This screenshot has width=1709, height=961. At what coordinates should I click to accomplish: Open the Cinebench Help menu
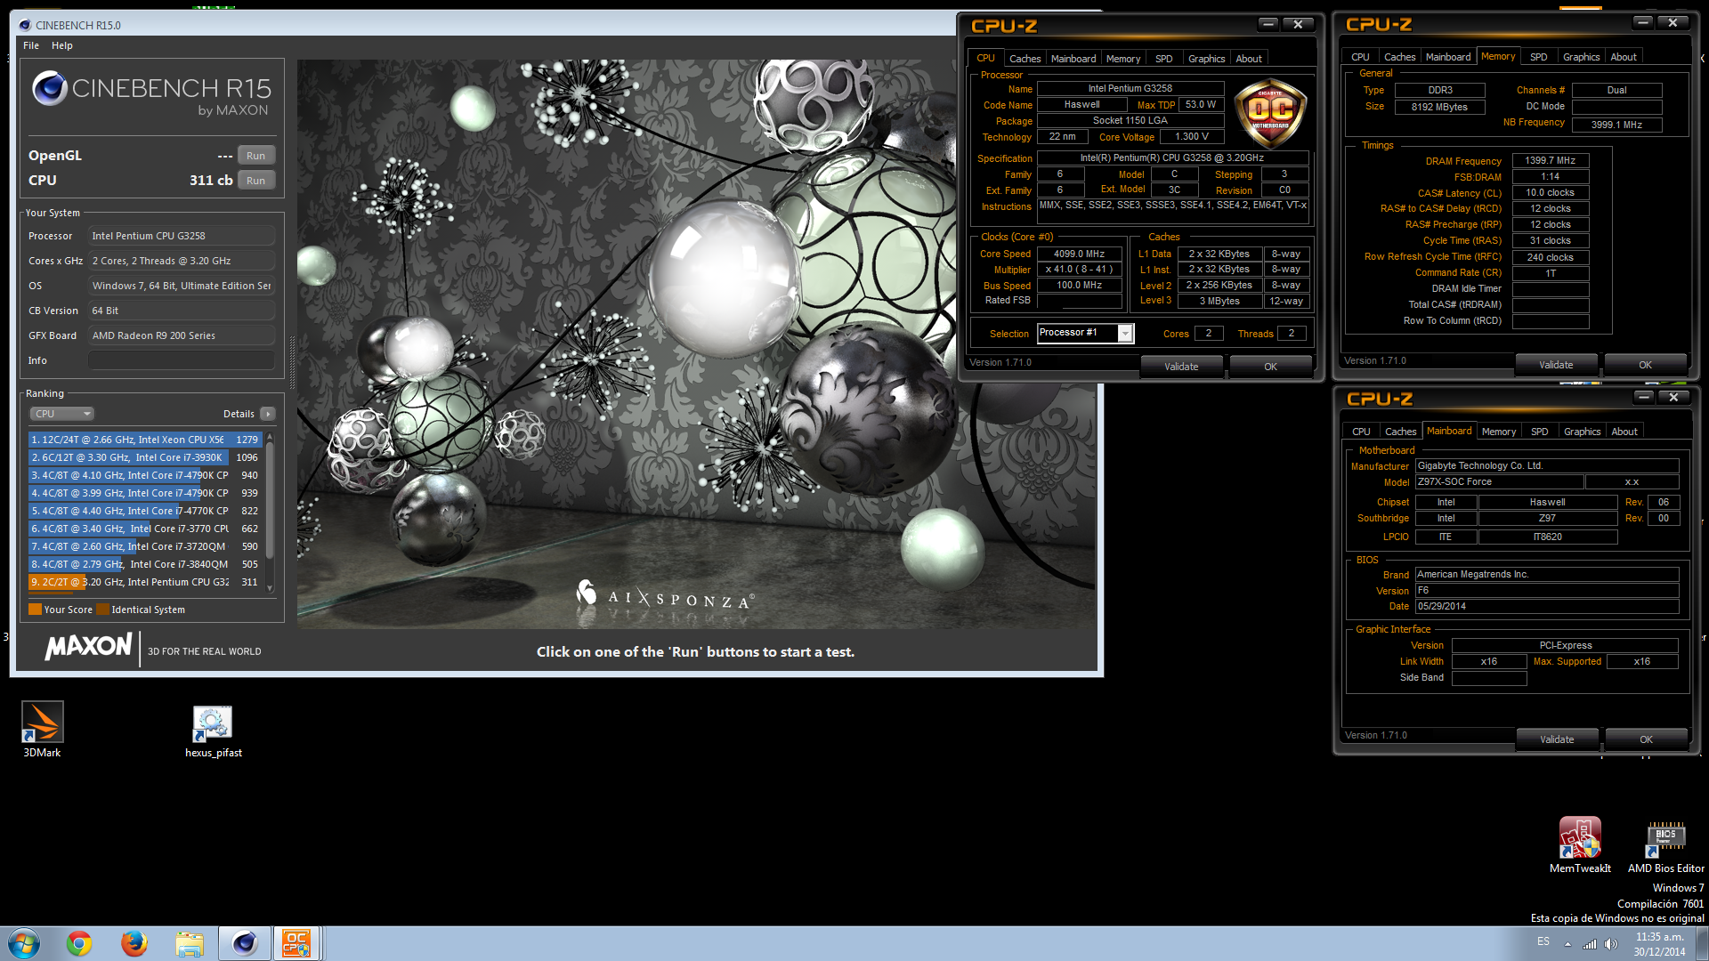(62, 45)
